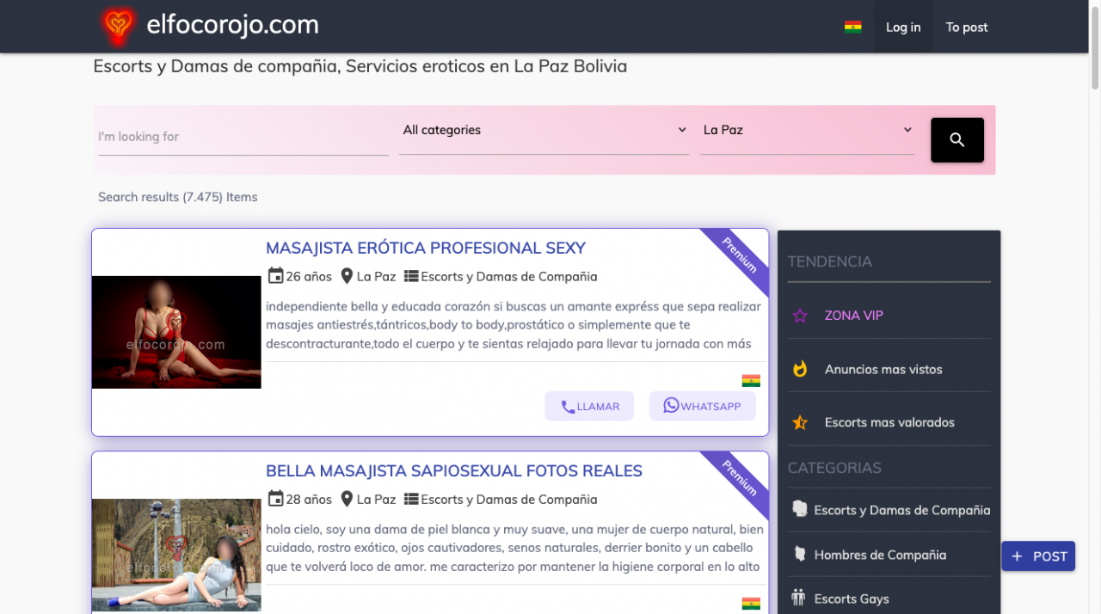Click the half-star icon beside Escorts mas valorados
The width and height of the screenshot is (1101, 614).
point(800,422)
